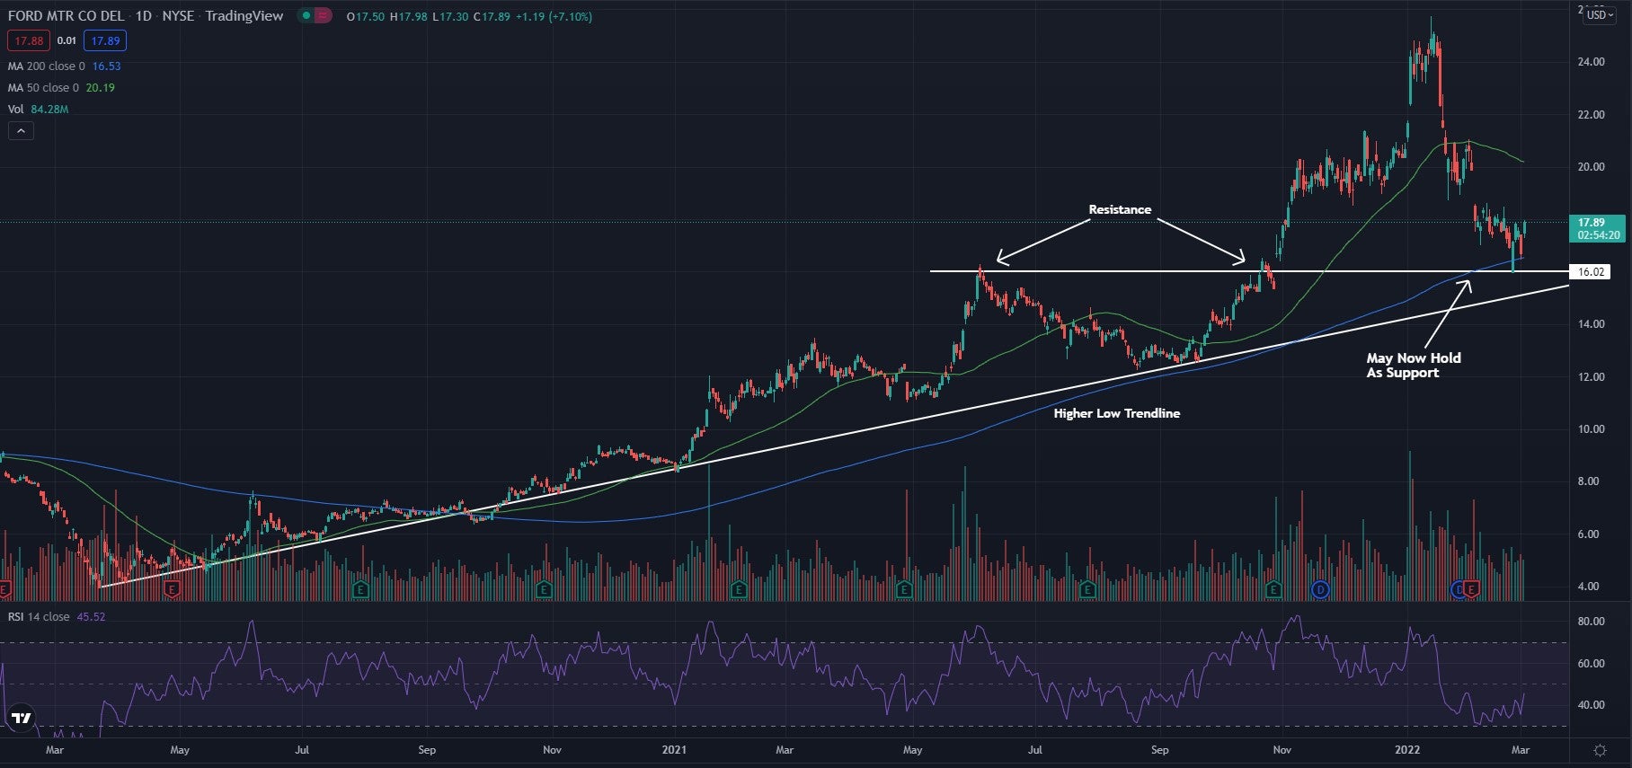Click the 4.00 price scale tick
The height and width of the screenshot is (768, 1632).
1589,587
